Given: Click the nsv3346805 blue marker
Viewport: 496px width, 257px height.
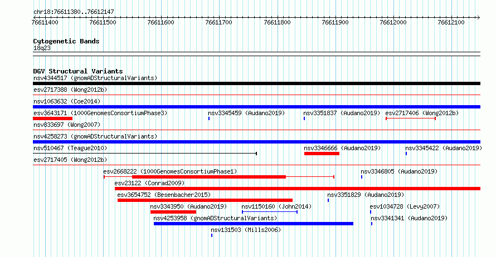Looking at the screenshot, I should (x=362, y=177).
